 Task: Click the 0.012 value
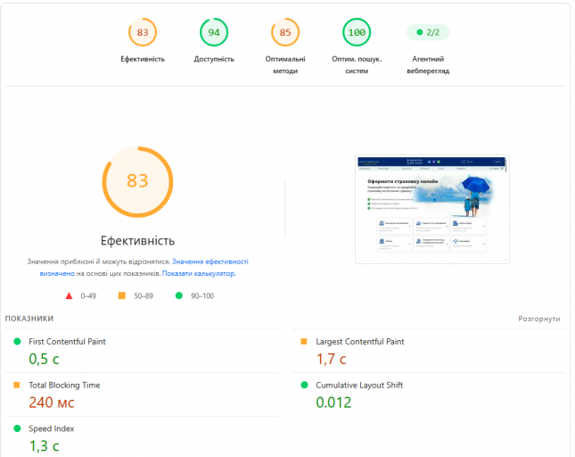[x=333, y=403]
